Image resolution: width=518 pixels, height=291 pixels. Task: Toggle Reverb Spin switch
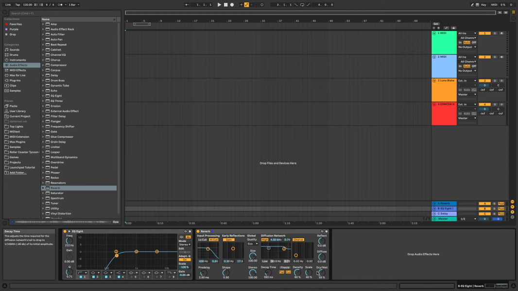point(228,240)
